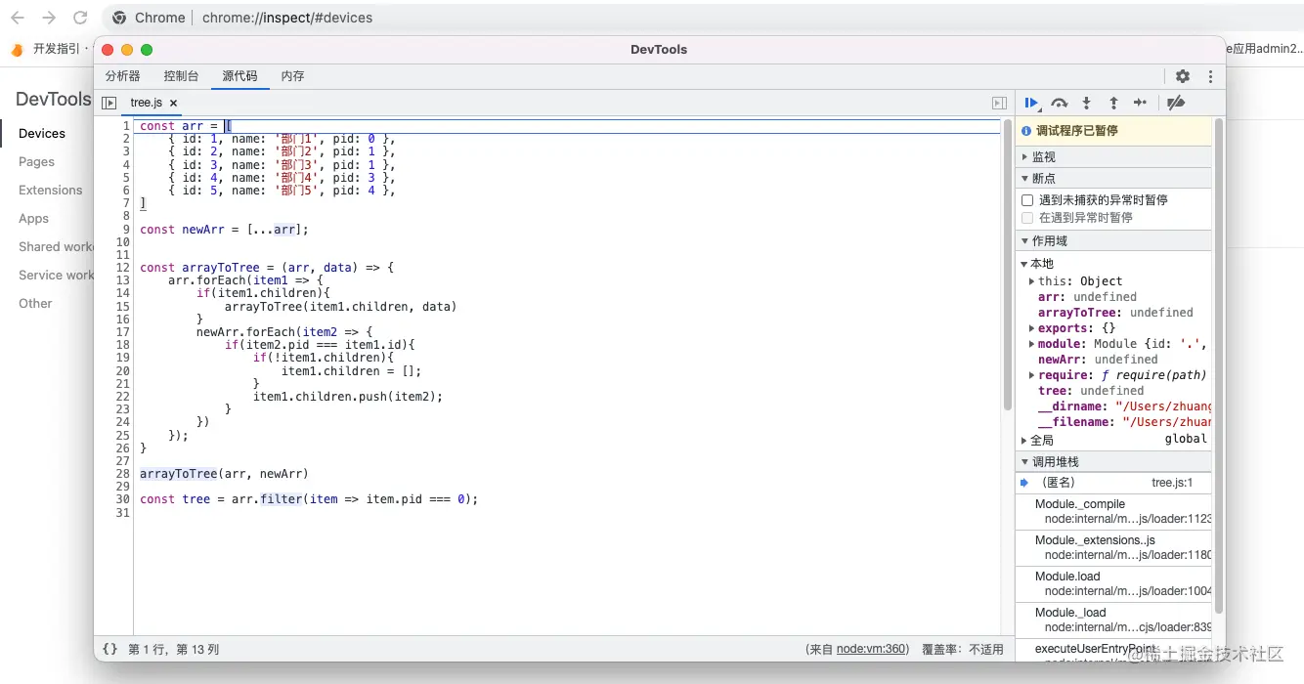The image size is (1304, 684).
Task: Go forward in Chrome browser
Action: (49, 18)
